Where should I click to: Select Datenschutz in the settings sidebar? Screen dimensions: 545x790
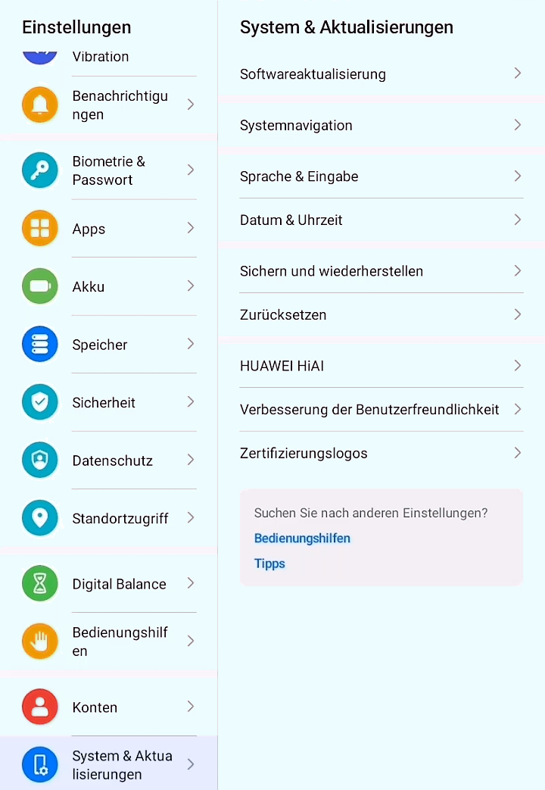(x=112, y=461)
